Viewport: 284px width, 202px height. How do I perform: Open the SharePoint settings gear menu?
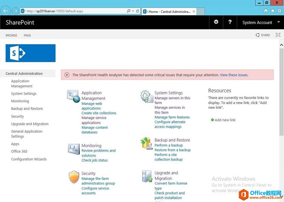(x=216, y=22)
